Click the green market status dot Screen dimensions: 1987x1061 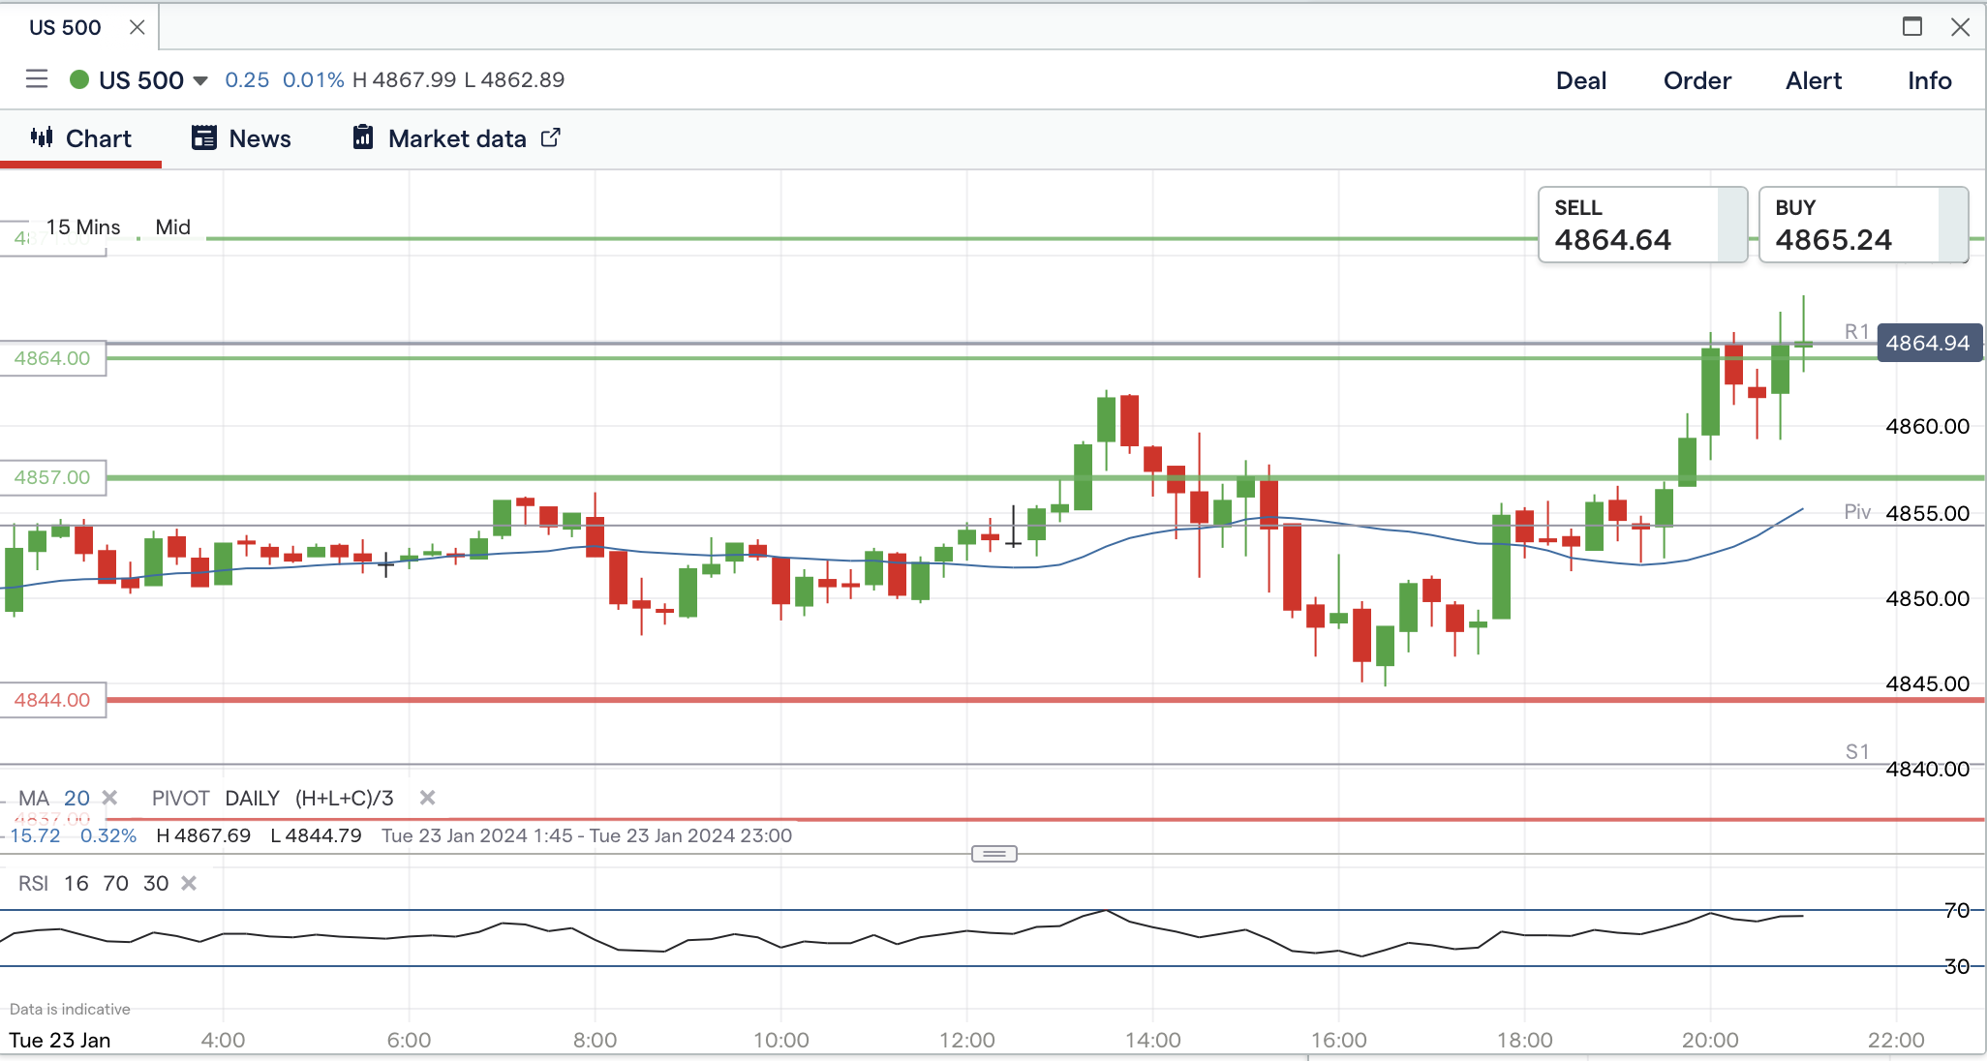coord(79,79)
